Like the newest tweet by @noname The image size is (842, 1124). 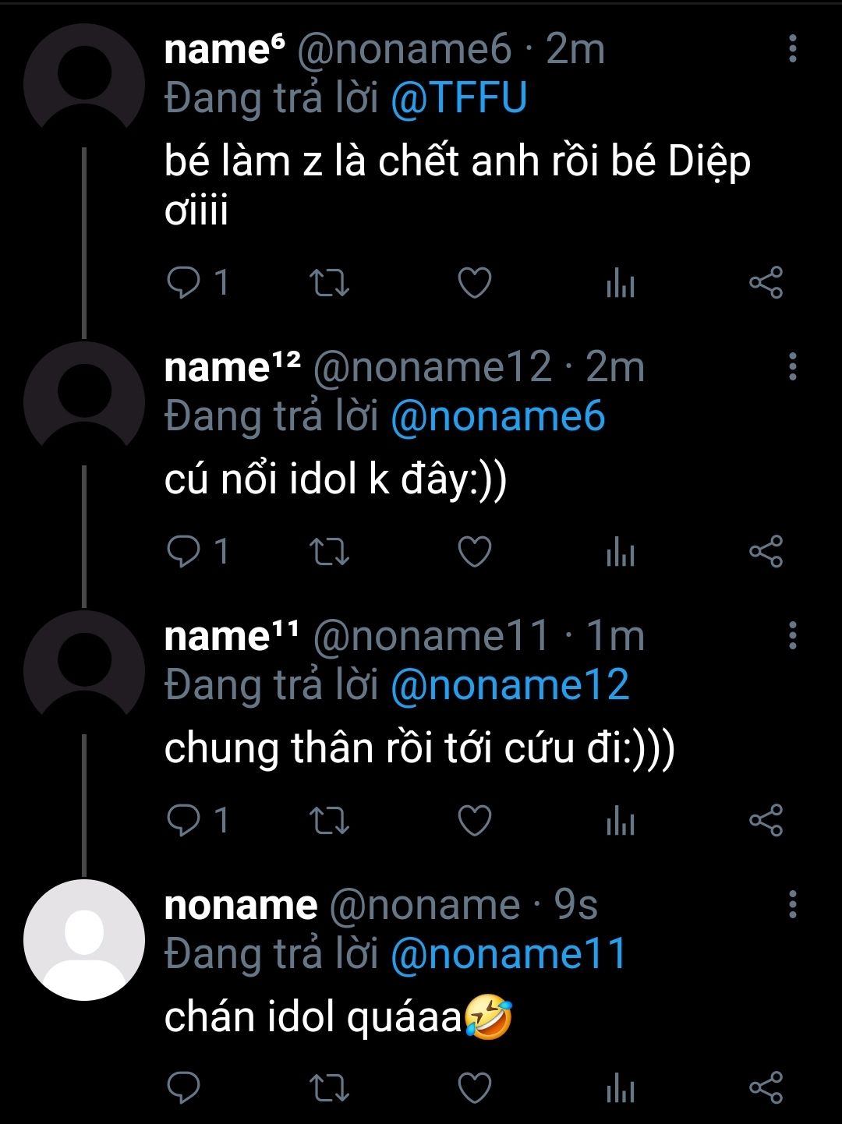coord(474,1088)
